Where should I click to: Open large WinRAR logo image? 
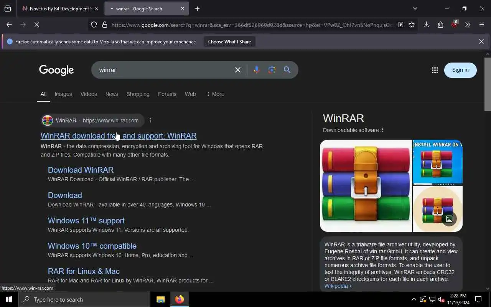point(366,186)
